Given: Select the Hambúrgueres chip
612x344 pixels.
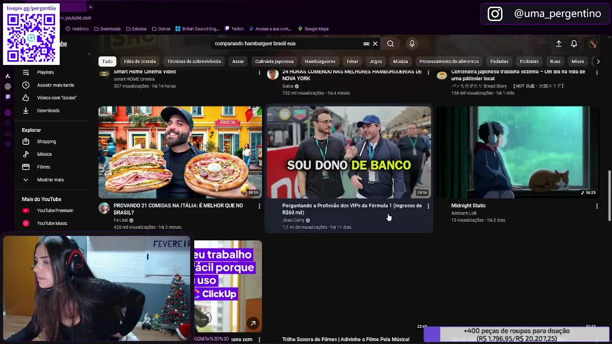Looking at the screenshot, I should tap(320, 61).
